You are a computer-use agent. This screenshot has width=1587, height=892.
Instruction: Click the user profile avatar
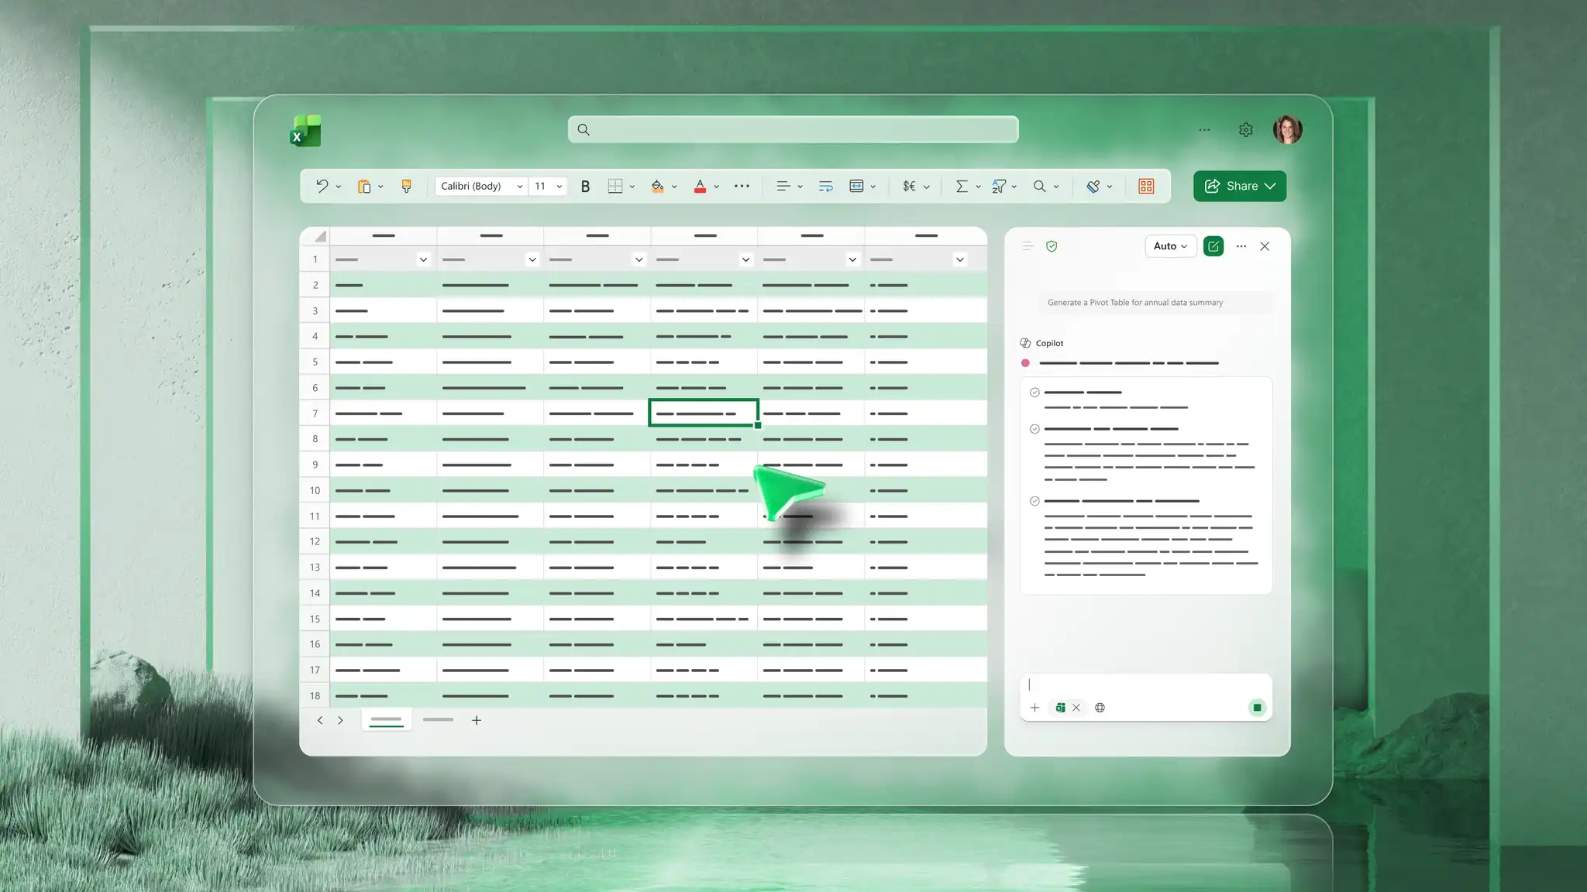pyautogui.click(x=1287, y=130)
